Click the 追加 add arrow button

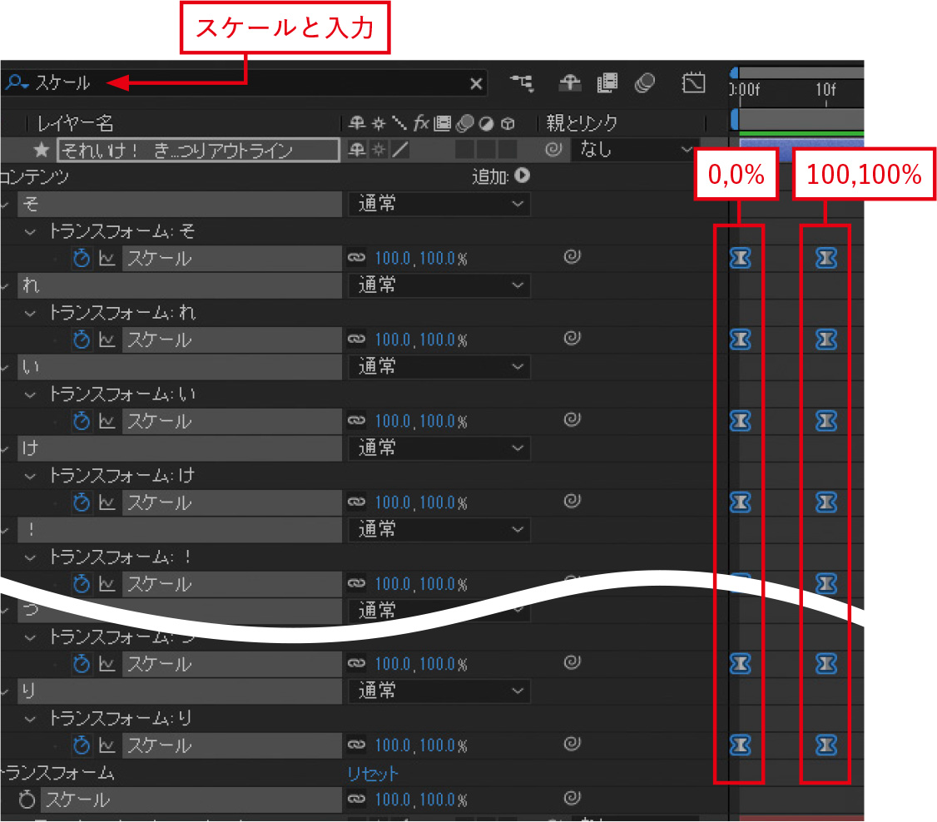tap(523, 176)
